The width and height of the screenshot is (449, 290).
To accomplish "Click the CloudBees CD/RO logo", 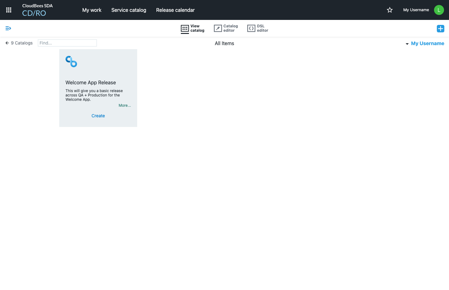I will 37,10.
